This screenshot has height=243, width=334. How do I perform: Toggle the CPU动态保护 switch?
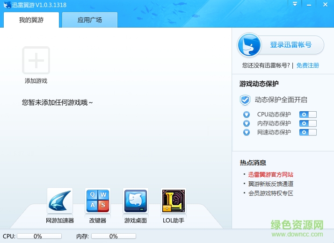coord(308,114)
